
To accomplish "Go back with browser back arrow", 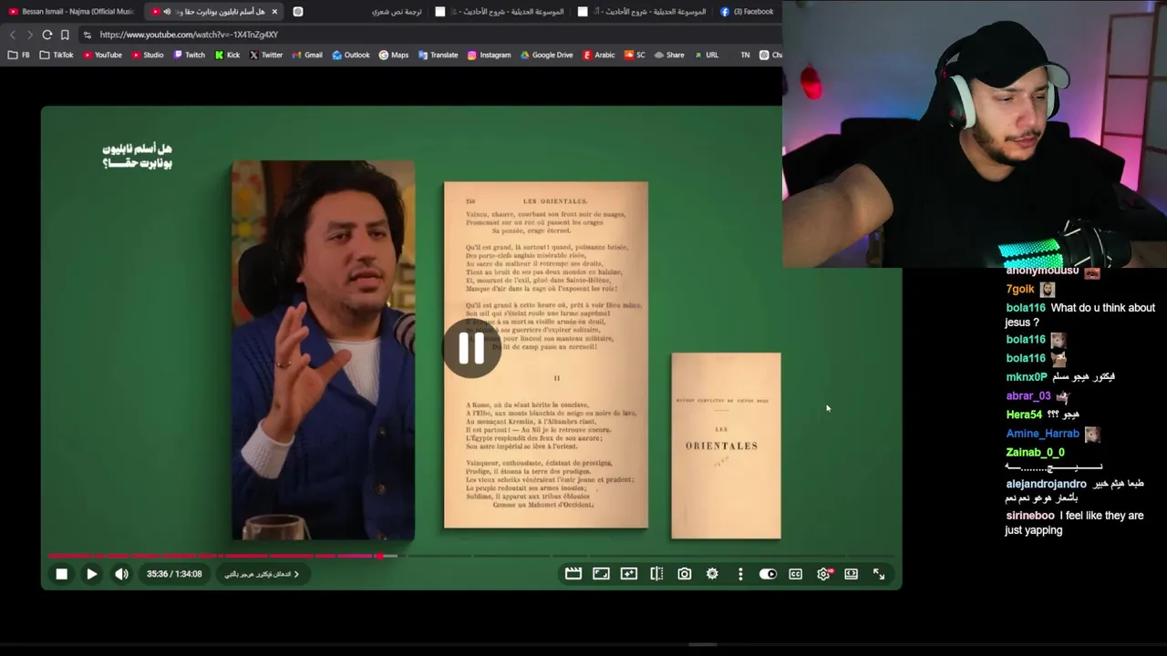I will click(13, 35).
